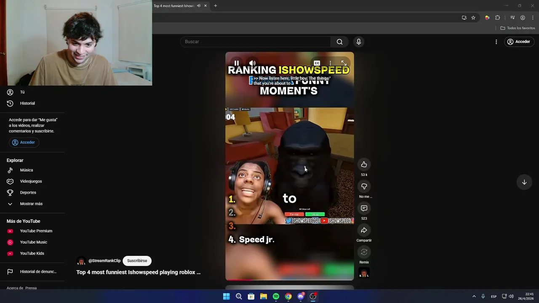Open Microsoft Store from the taskbar
The width and height of the screenshot is (539, 303).
(x=251, y=296)
